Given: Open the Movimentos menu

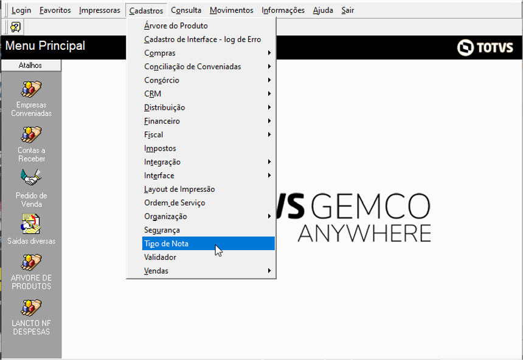Looking at the screenshot, I should [x=232, y=10].
